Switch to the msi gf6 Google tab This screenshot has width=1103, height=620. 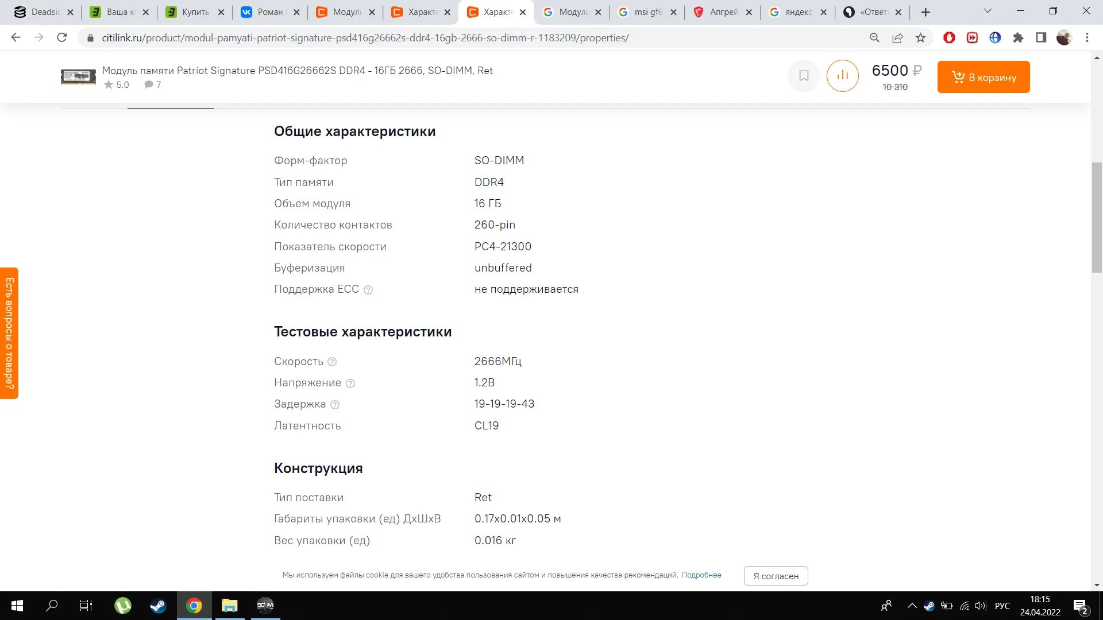pyautogui.click(x=647, y=12)
